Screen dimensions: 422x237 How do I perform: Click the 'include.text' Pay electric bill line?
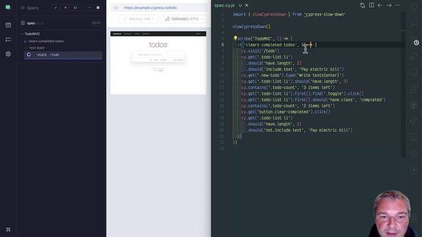click(x=295, y=69)
